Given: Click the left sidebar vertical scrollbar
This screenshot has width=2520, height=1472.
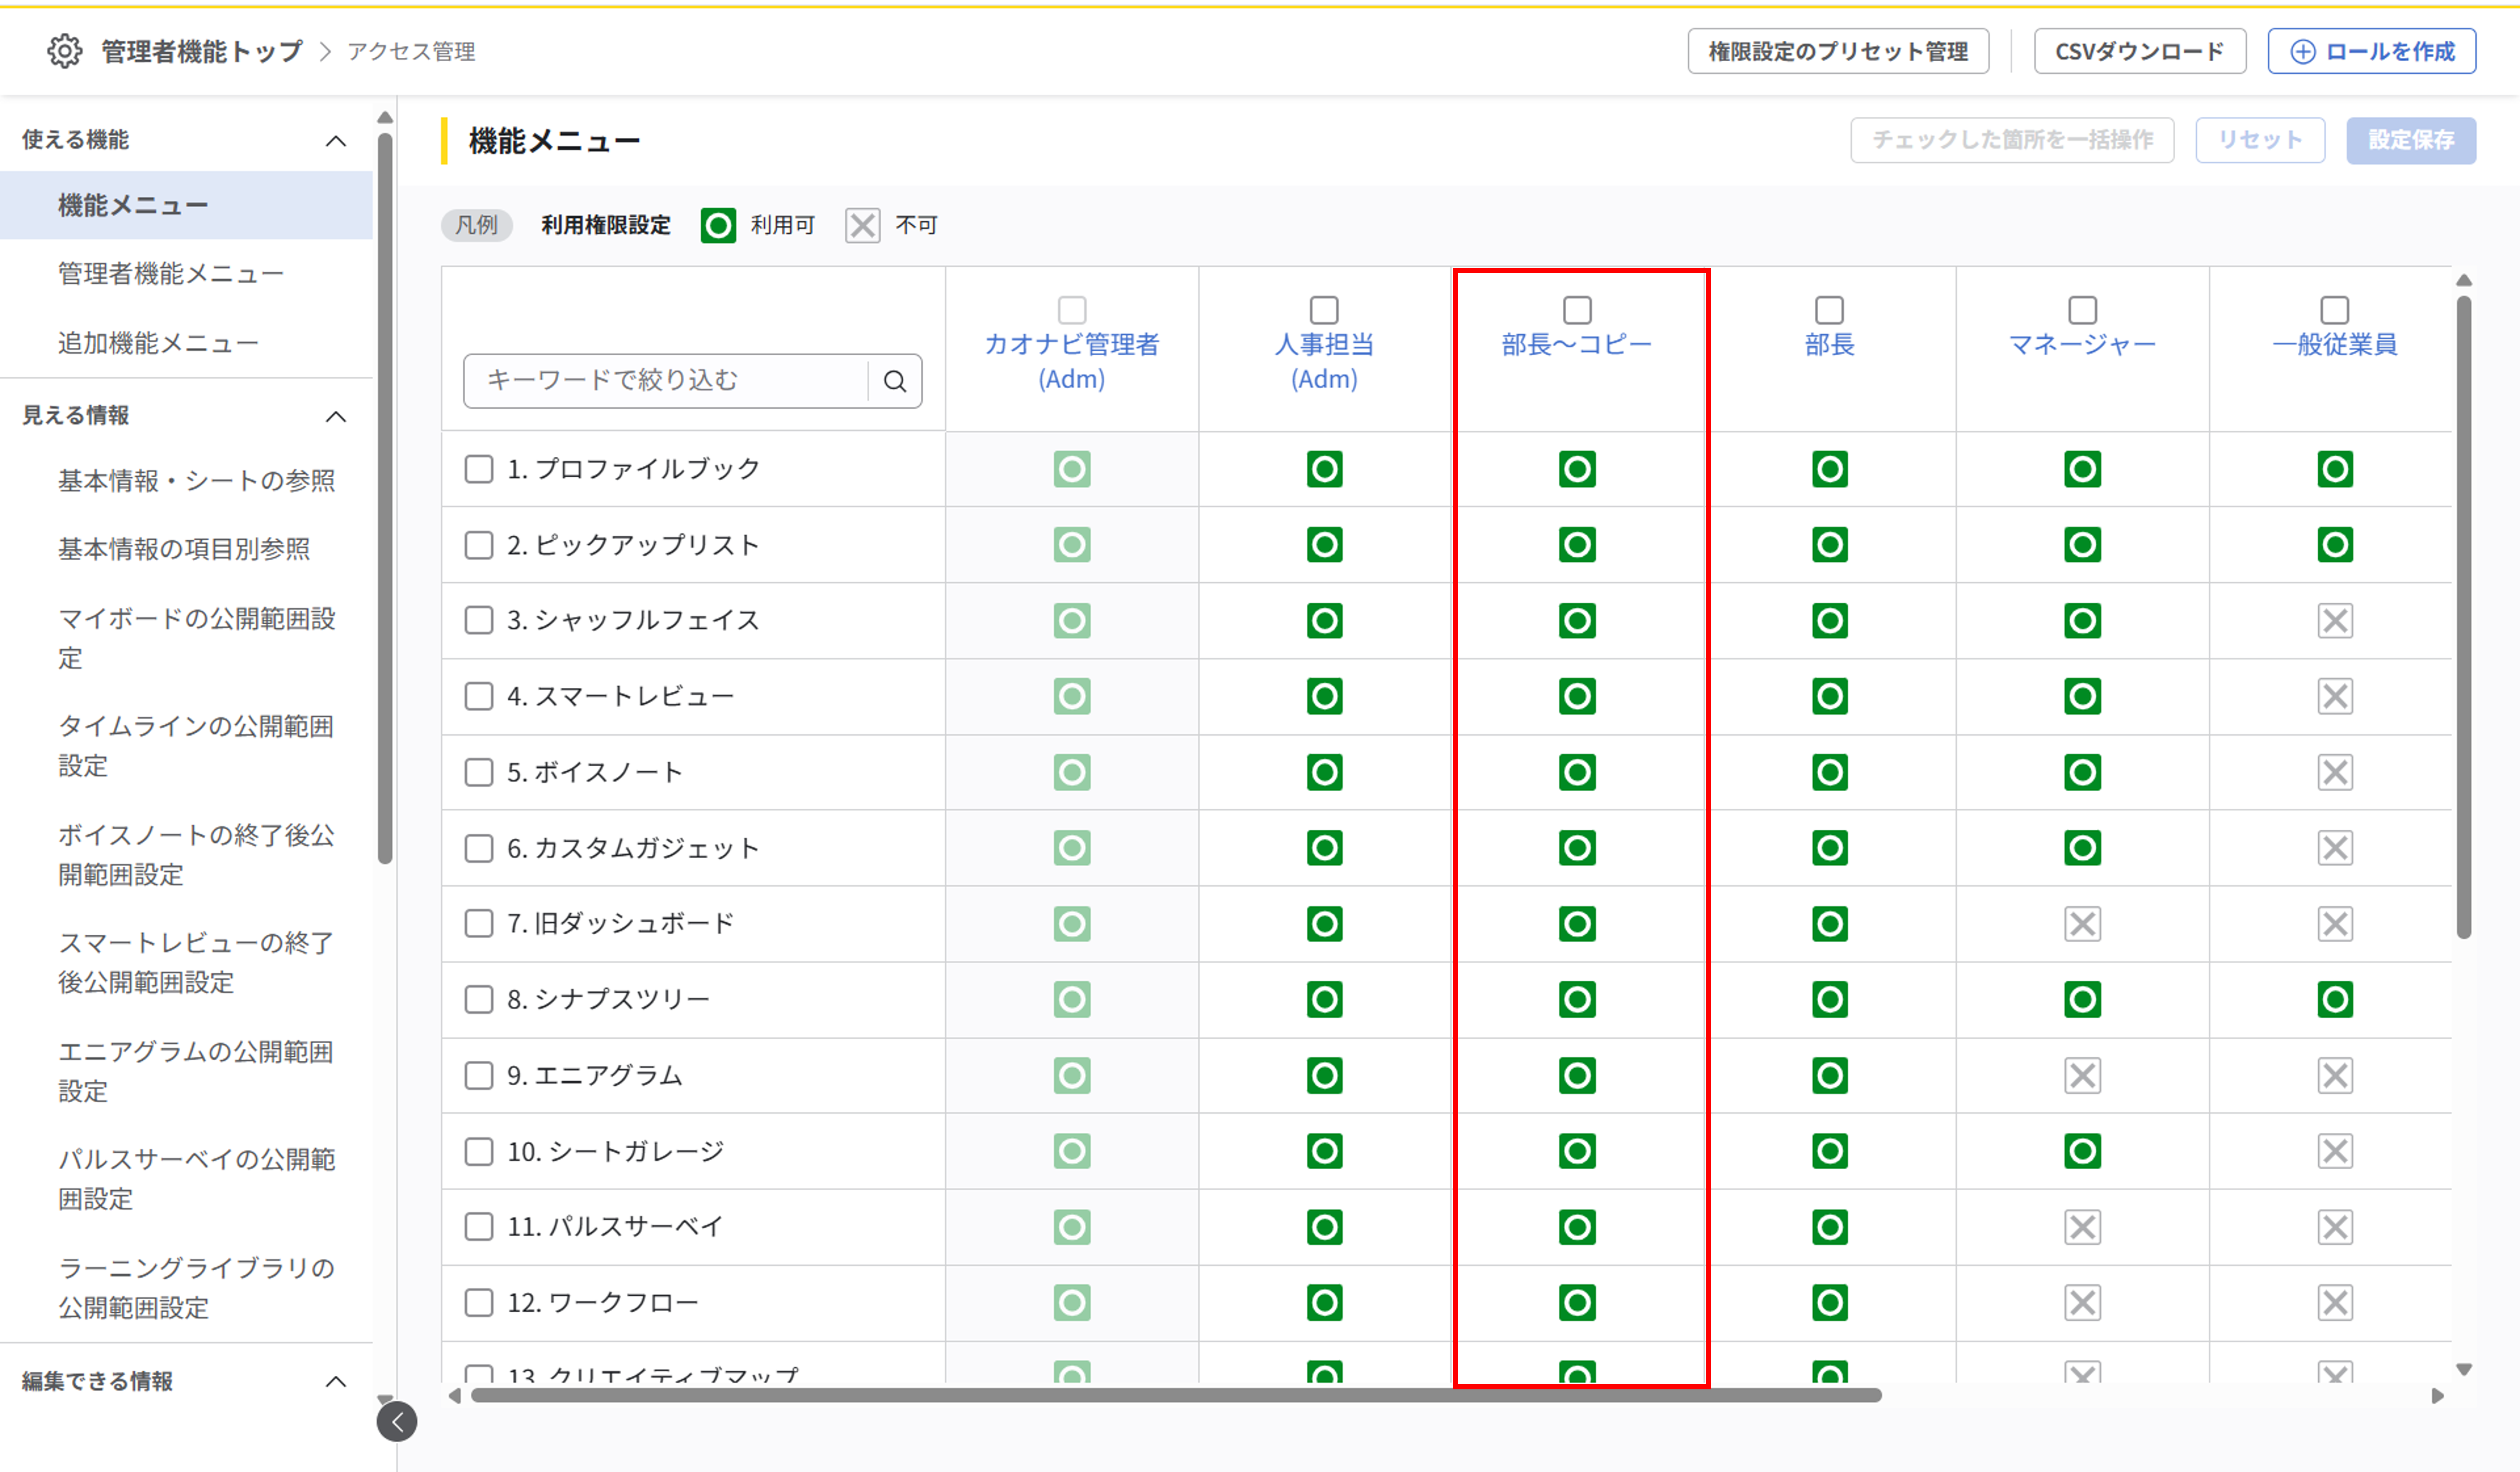Looking at the screenshot, I should (385, 497).
